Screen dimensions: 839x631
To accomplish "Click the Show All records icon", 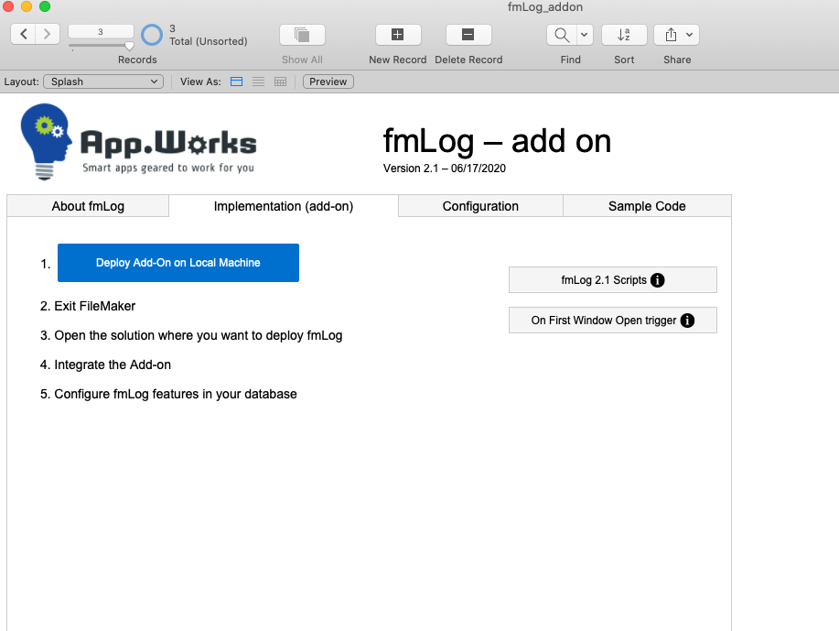I will [x=302, y=35].
